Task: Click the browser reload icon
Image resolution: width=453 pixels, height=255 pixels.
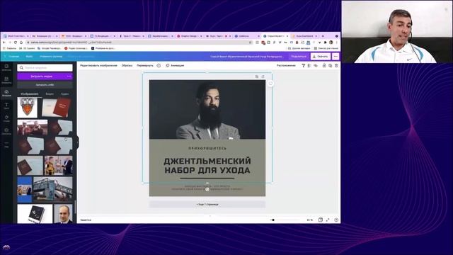Action: coord(16,42)
